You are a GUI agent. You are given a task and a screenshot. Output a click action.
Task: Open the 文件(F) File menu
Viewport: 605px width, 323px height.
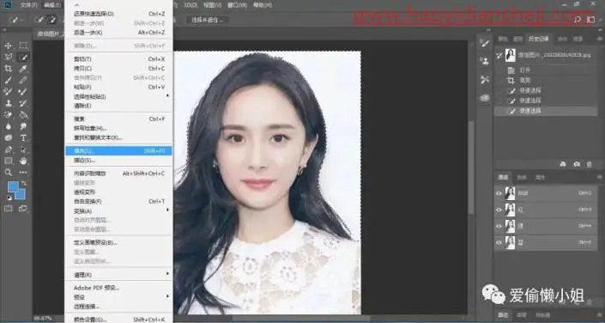[x=28, y=5]
